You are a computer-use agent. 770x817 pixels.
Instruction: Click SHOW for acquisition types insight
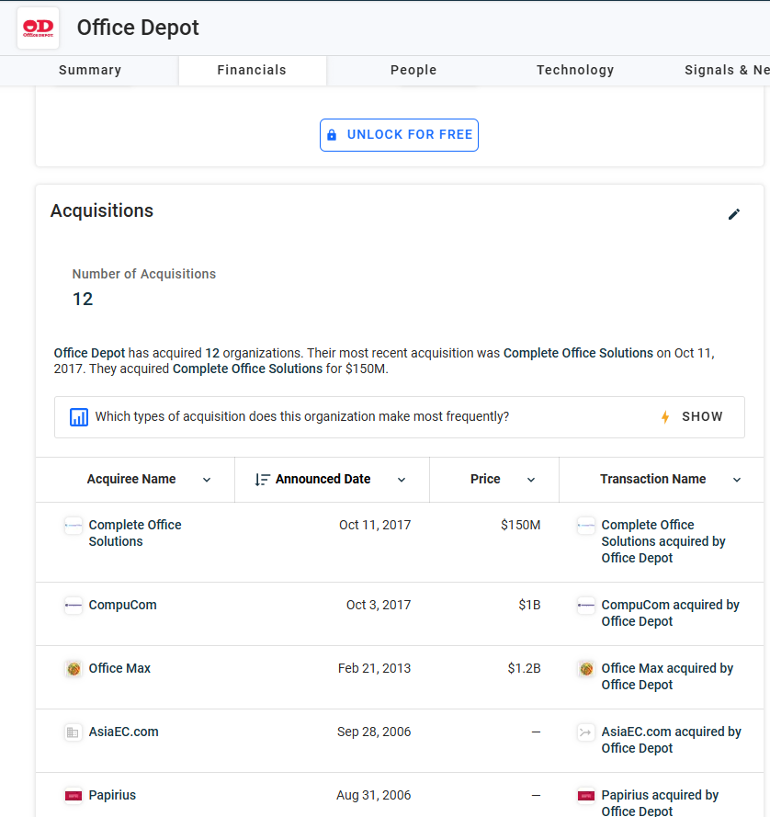tap(702, 417)
